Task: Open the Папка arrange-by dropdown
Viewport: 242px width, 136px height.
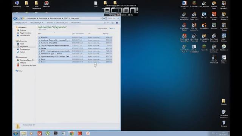Action: (112, 28)
